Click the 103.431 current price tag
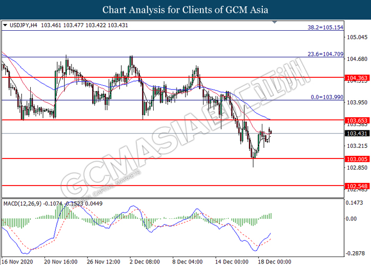 [357, 134]
